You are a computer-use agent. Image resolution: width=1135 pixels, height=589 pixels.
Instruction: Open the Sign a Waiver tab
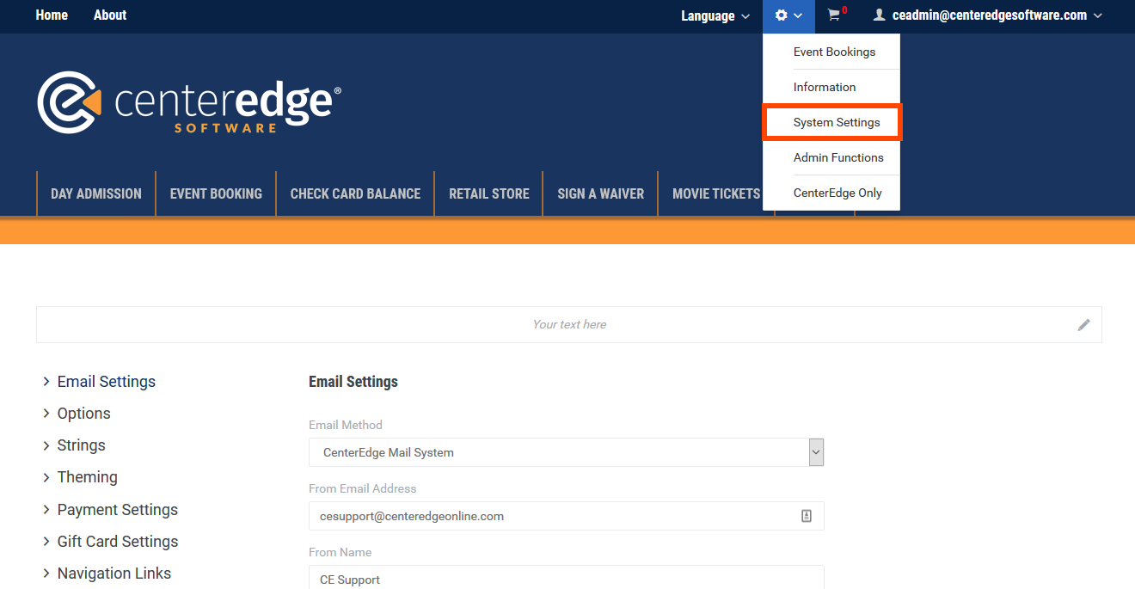pos(600,193)
